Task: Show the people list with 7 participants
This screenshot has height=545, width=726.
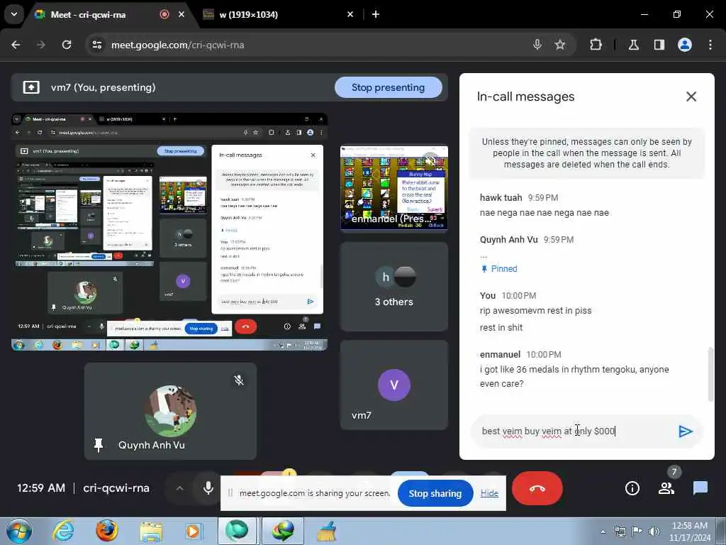Action: point(666,488)
